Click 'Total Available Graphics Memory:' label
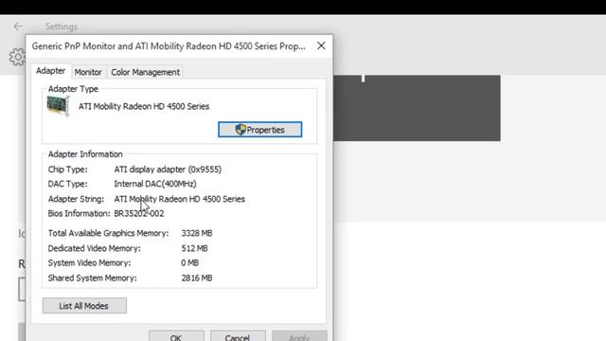 [108, 233]
